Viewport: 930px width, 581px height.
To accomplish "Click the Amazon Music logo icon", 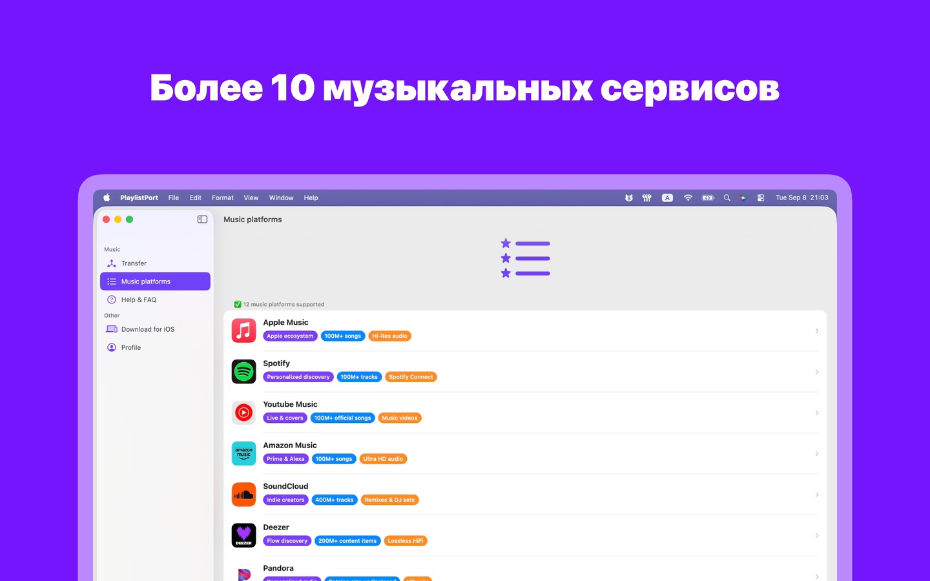I will [244, 454].
